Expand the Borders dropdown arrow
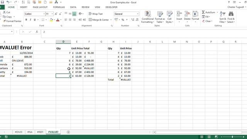Screen dimensions: 247x139 46,20
